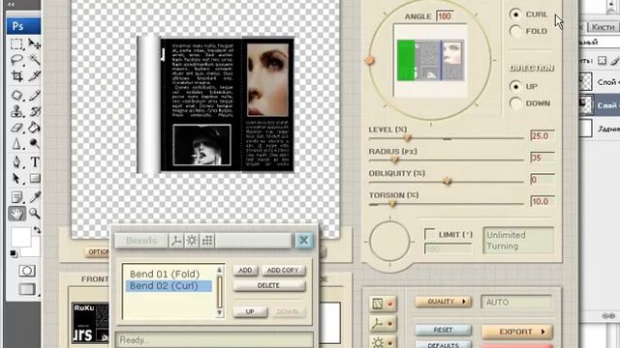
Task: Select the Crop tool
Action: click(x=16, y=75)
